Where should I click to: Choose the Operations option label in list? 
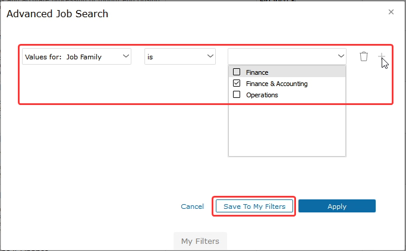[262, 95]
